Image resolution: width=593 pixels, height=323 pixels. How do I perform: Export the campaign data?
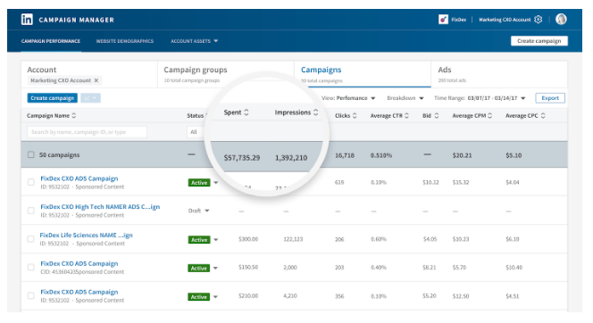550,98
